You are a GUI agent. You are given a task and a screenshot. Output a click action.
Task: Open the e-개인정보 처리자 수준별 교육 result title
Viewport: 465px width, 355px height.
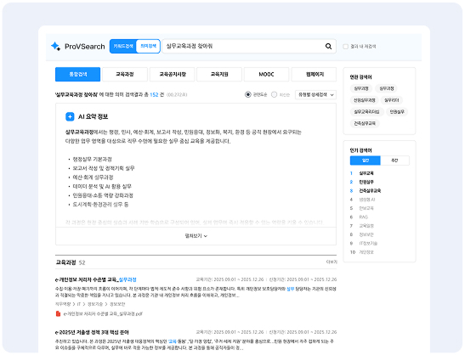coord(95,279)
